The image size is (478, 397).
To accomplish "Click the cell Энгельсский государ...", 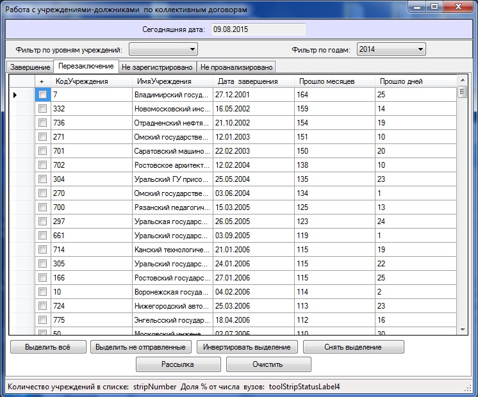I will tap(172, 320).
